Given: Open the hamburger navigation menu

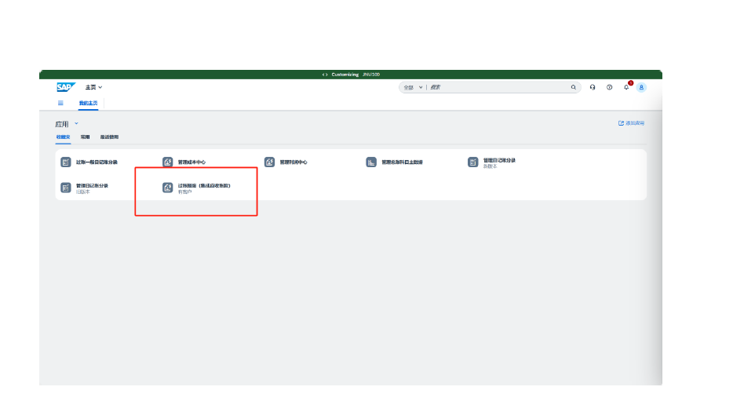Looking at the screenshot, I should tap(60, 103).
